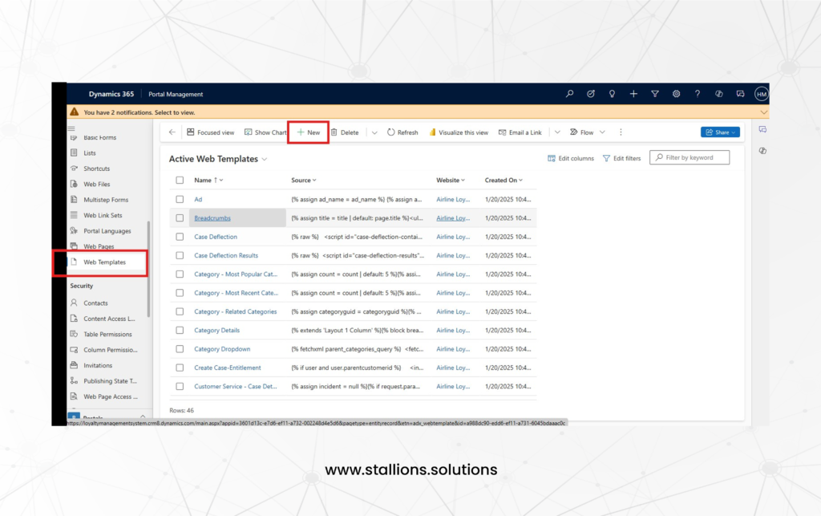Open Shortcuts in the sidebar
821x516 pixels.
(97, 169)
